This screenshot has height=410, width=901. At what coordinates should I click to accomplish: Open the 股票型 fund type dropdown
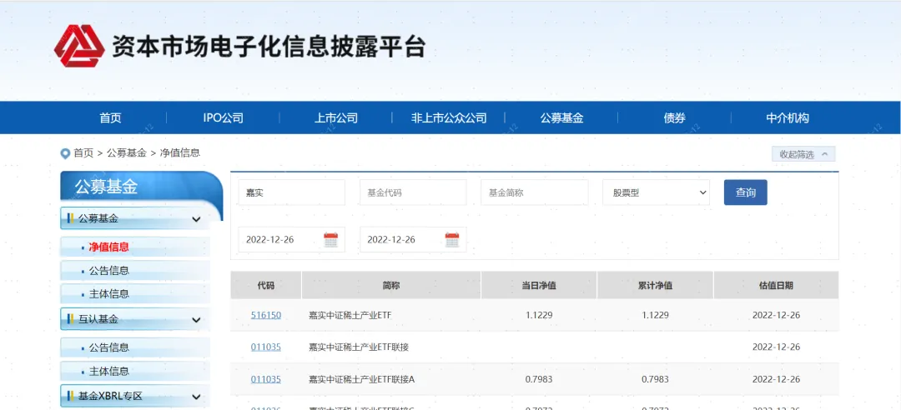tap(656, 192)
